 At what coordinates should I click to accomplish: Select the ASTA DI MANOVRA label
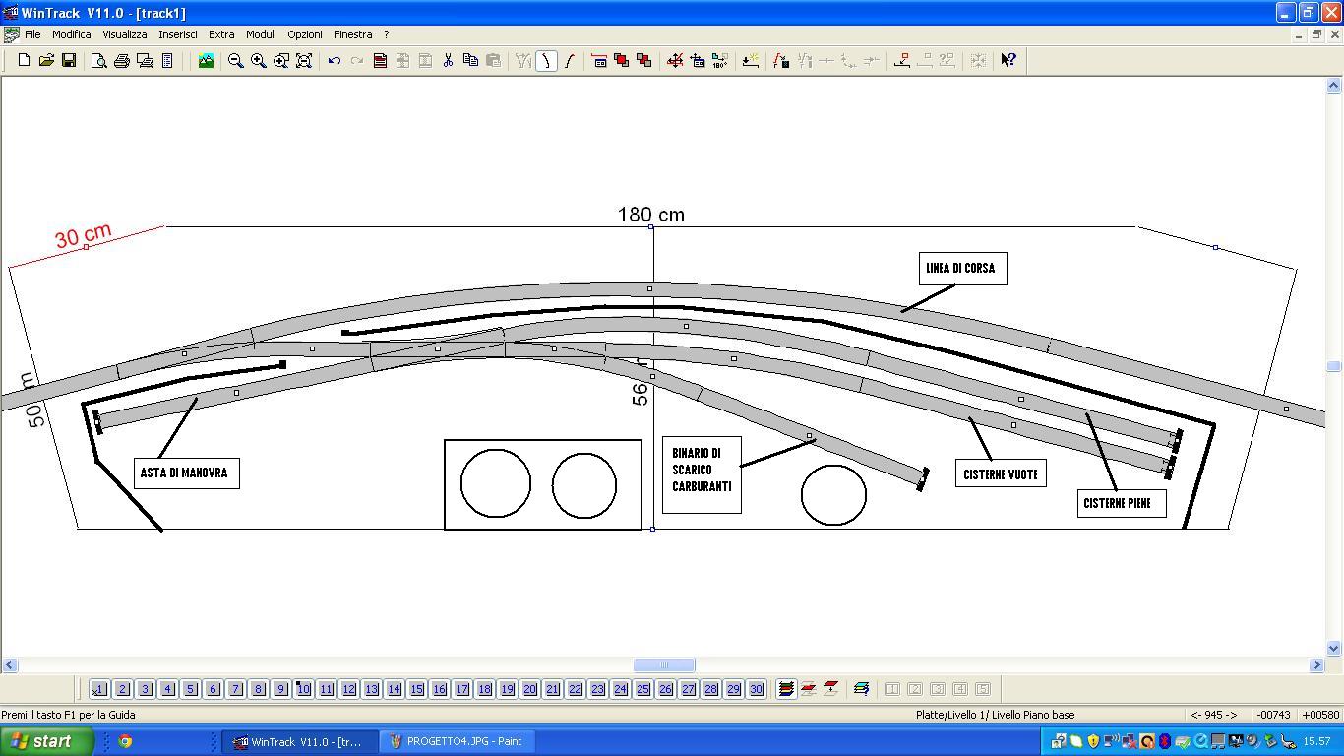click(186, 473)
